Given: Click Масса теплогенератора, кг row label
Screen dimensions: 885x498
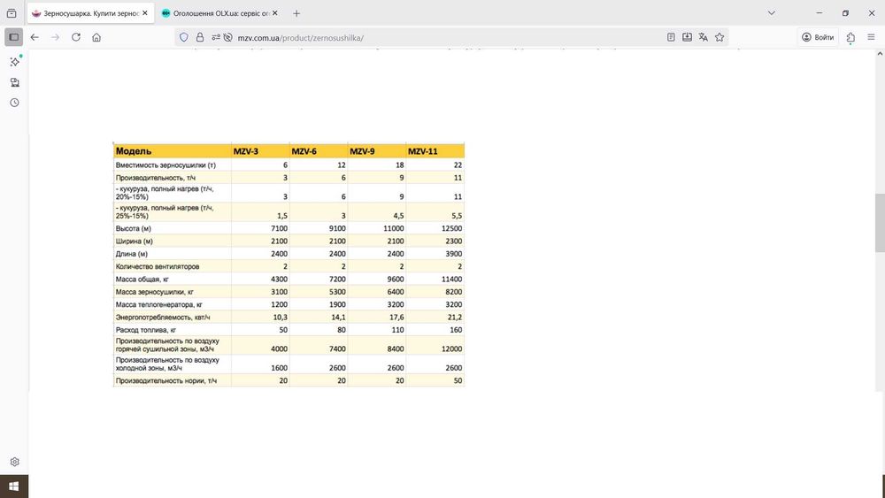Looking at the screenshot, I should [158, 304].
